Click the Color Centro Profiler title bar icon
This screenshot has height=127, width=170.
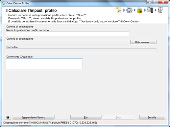tap(4, 3)
